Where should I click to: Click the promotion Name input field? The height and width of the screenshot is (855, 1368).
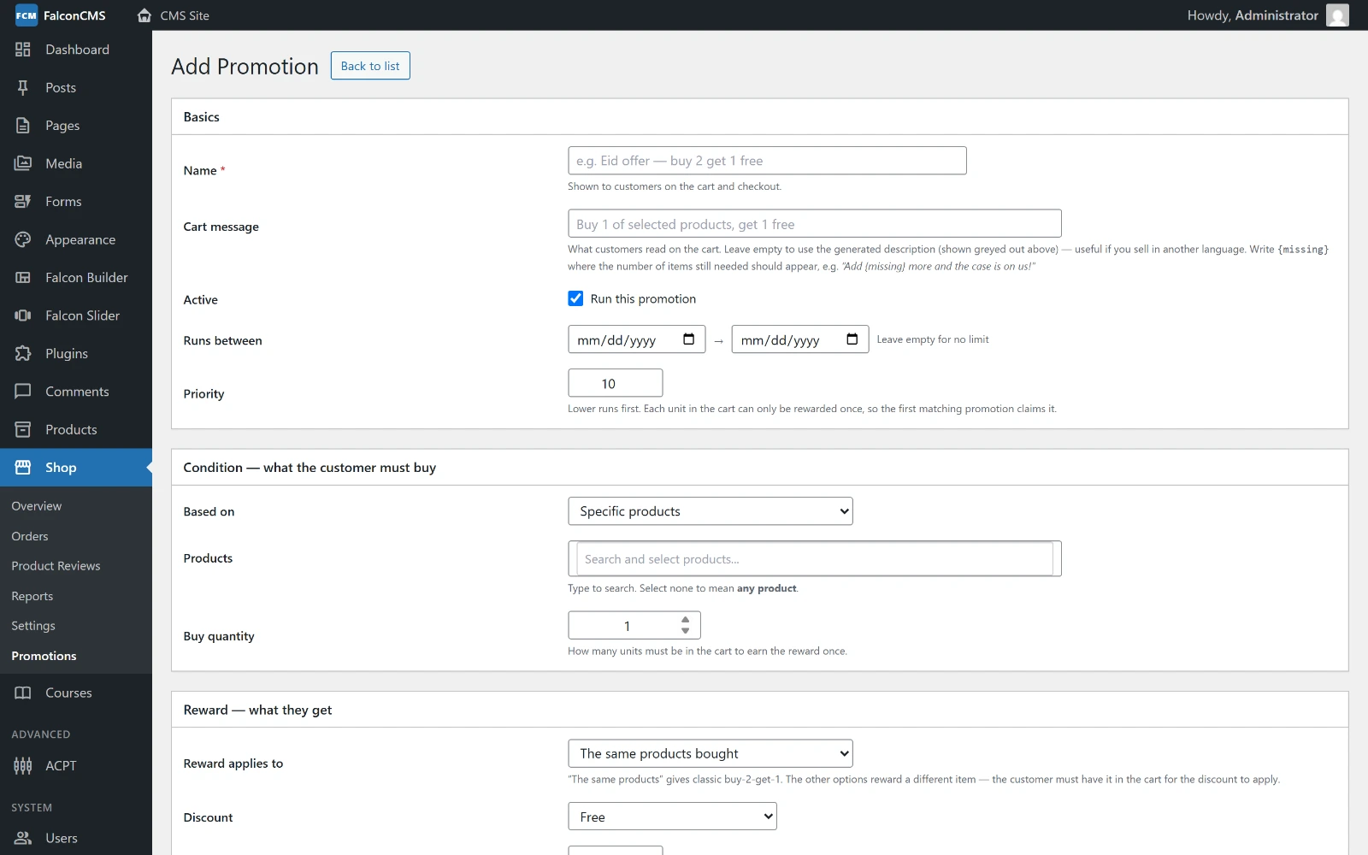pos(767,161)
